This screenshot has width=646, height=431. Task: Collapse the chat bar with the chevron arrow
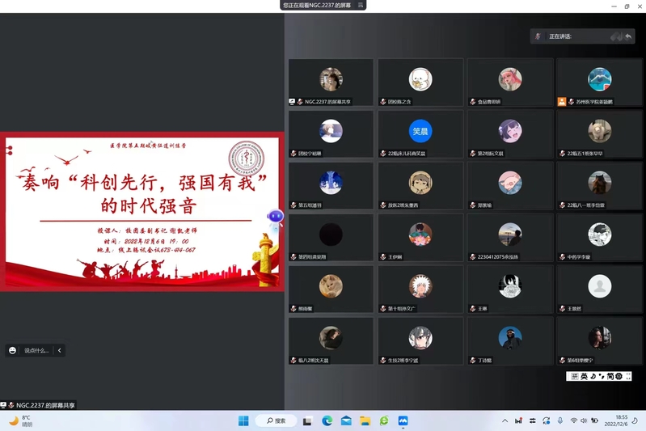(x=59, y=350)
